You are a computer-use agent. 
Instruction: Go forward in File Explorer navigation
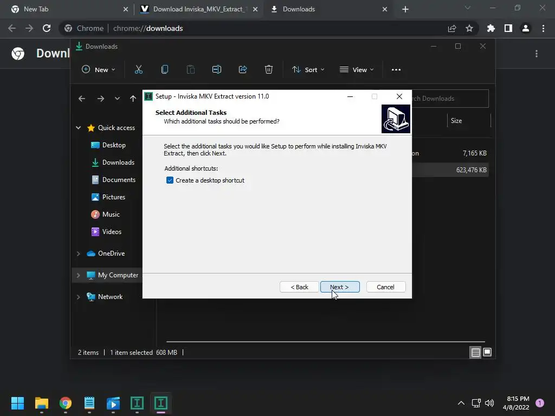click(101, 99)
